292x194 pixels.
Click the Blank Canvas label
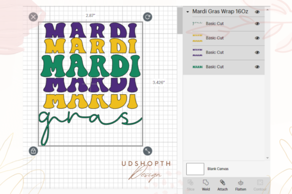[218, 169]
